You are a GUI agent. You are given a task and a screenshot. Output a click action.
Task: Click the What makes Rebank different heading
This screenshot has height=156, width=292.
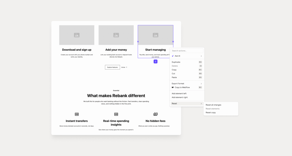116,96
